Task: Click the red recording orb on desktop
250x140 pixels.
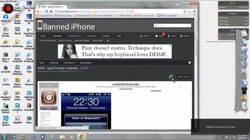Action: point(9,8)
